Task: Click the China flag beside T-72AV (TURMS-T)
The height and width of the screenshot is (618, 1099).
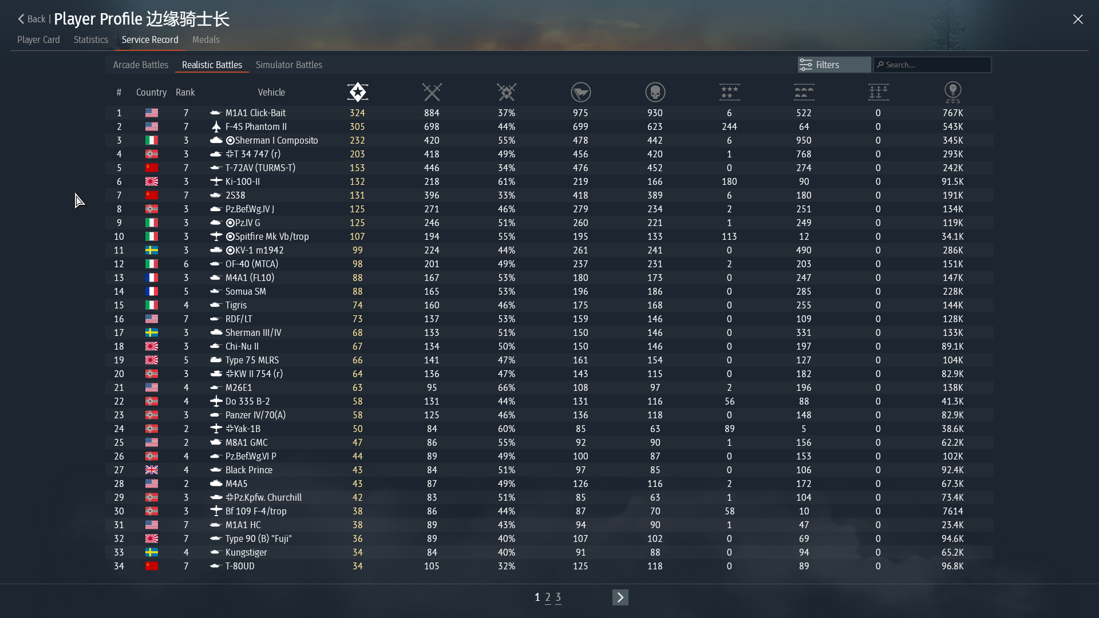Action: tap(151, 168)
